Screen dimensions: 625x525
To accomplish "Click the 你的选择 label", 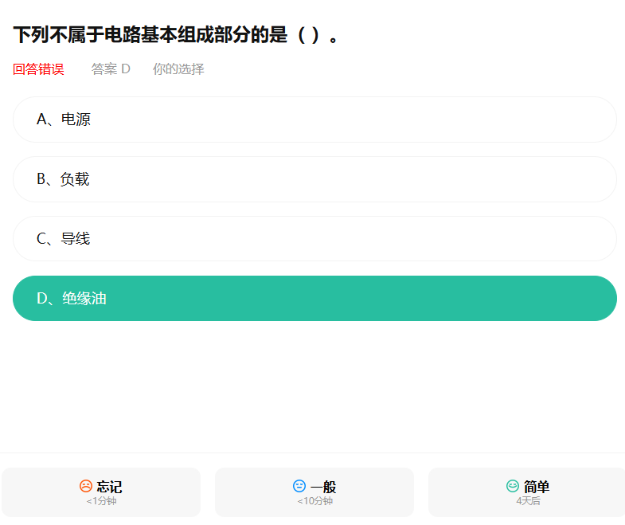I will (x=178, y=69).
